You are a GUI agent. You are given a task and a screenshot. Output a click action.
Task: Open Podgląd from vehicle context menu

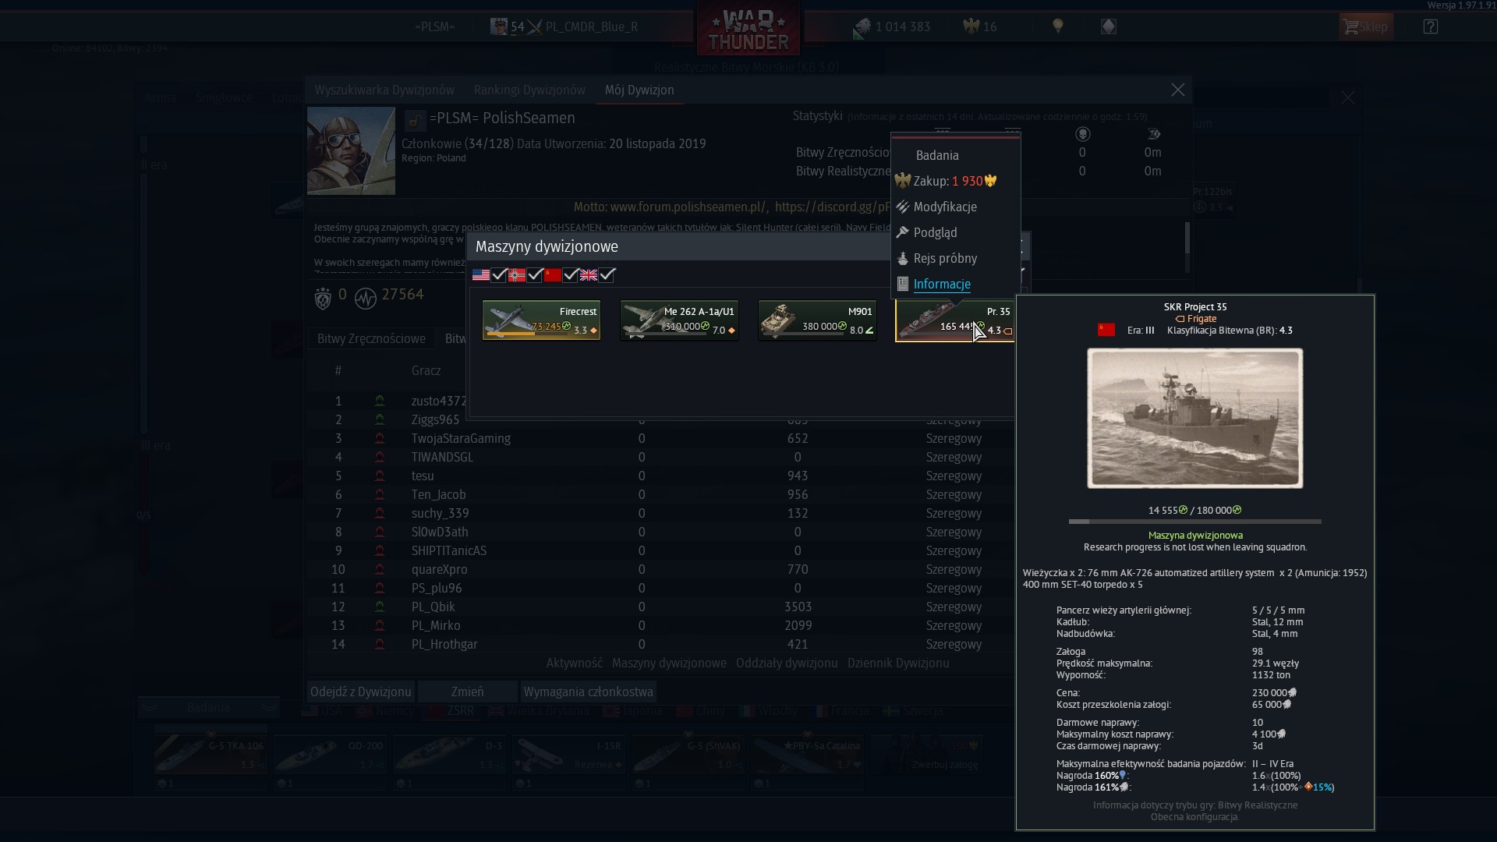tap(935, 233)
